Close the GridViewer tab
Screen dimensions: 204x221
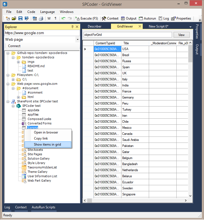pyautogui.click(x=140, y=26)
